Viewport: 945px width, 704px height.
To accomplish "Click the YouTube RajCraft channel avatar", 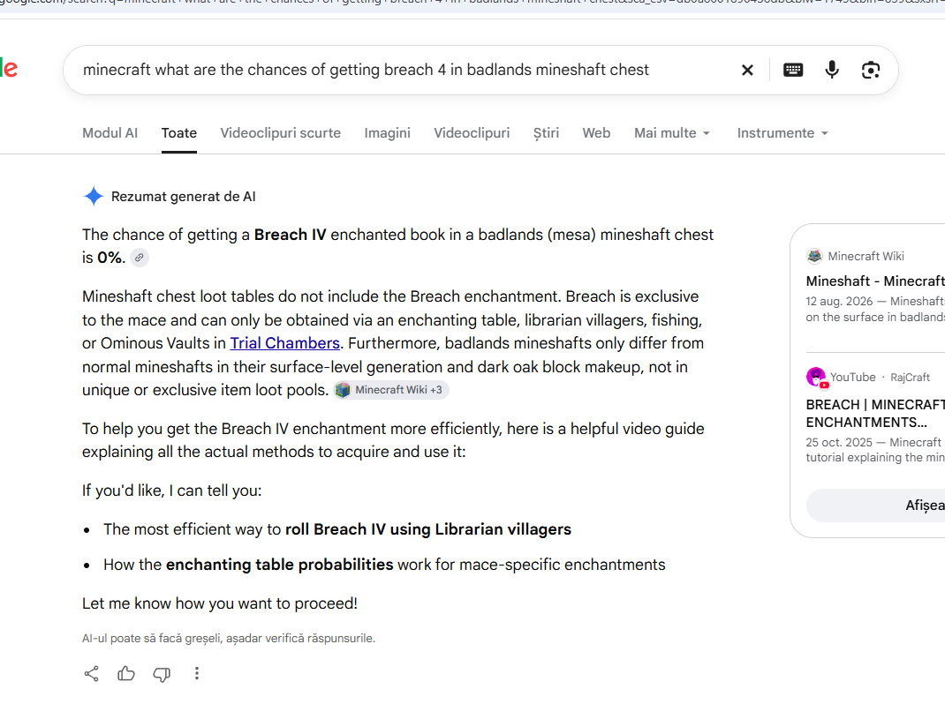I will [x=816, y=377].
